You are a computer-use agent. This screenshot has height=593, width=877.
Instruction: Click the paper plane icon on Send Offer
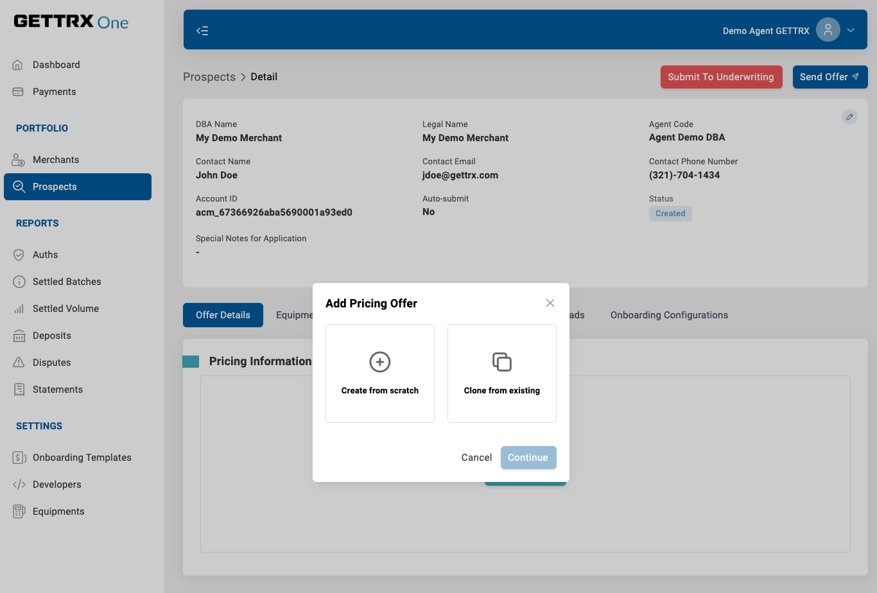[x=855, y=76]
